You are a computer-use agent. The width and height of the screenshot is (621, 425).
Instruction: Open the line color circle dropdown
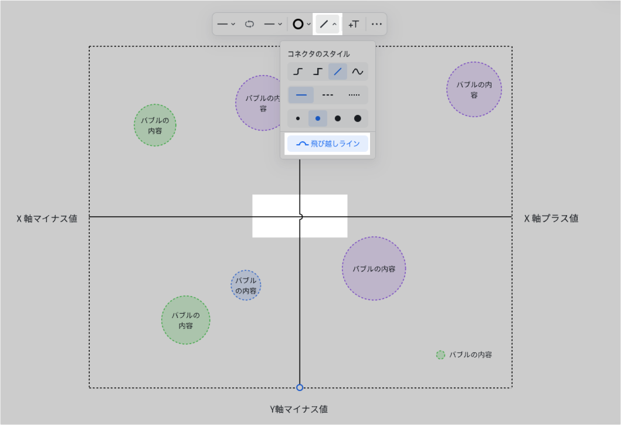point(301,24)
